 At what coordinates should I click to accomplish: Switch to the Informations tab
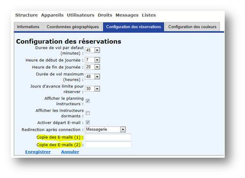(28, 27)
